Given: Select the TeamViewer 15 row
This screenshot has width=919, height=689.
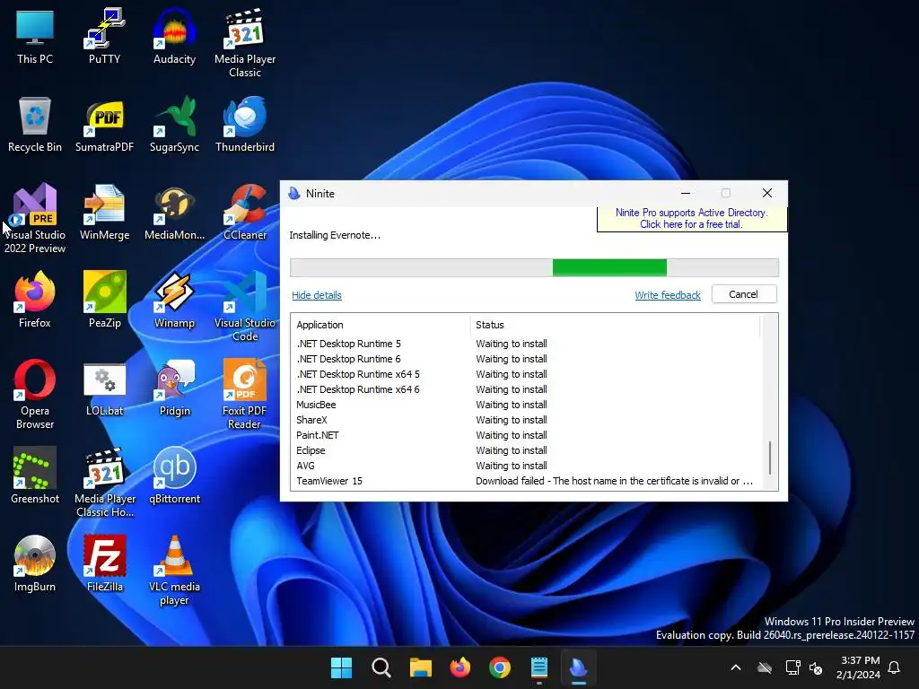Looking at the screenshot, I should click(x=528, y=481).
